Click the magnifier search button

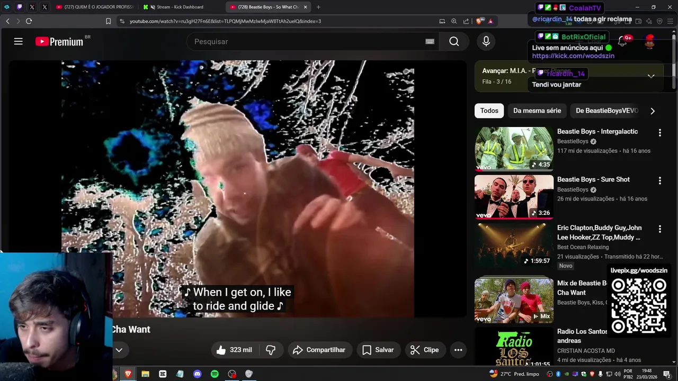pos(454,41)
